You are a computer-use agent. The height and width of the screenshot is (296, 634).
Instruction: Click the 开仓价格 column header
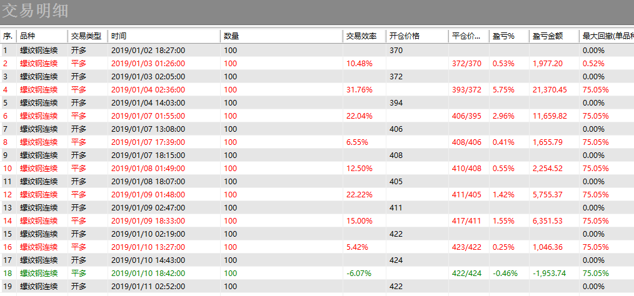[417, 36]
